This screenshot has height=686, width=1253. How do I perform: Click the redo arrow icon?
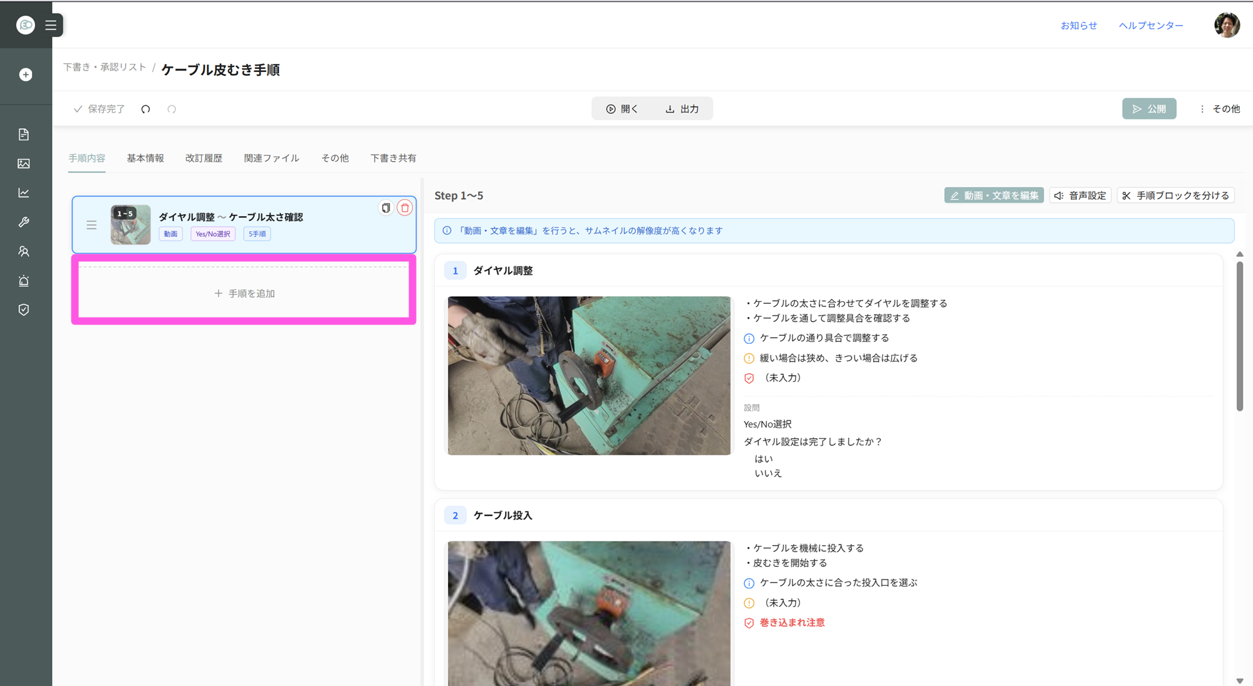(x=172, y=109)
